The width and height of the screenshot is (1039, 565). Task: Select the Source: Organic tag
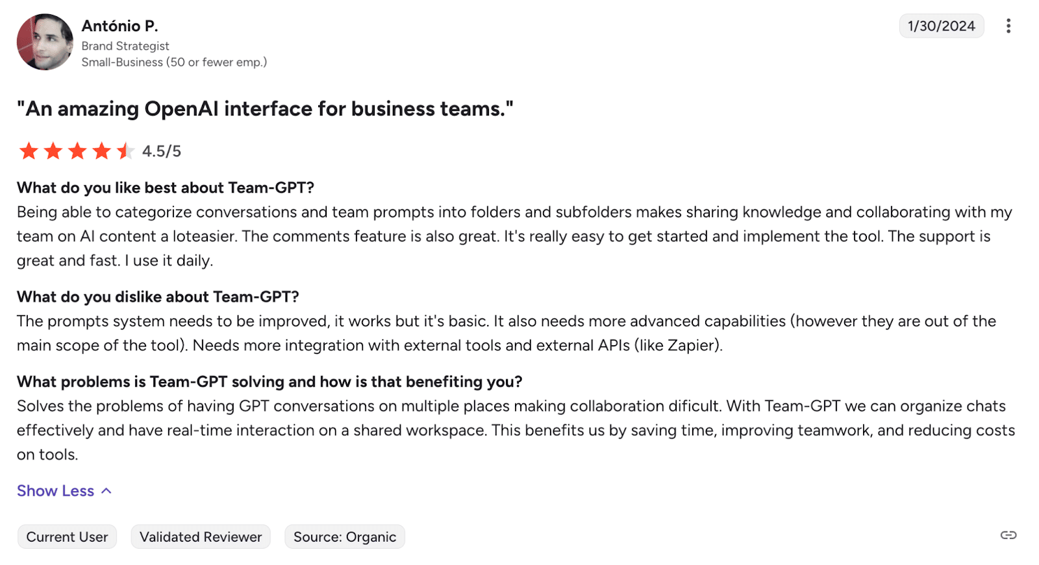pos(345,537)
